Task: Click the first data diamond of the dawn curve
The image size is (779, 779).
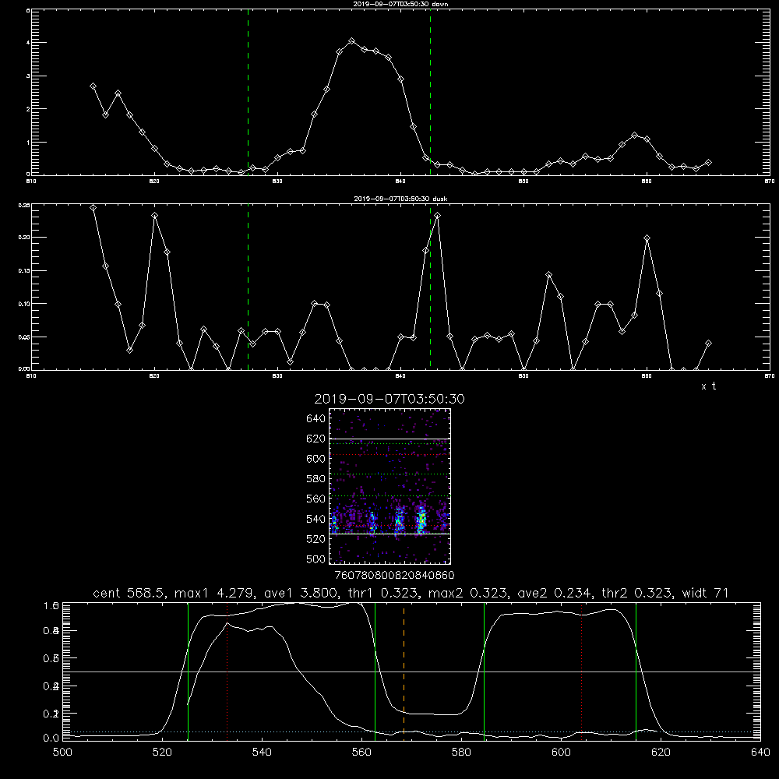Action: [93, 86]
